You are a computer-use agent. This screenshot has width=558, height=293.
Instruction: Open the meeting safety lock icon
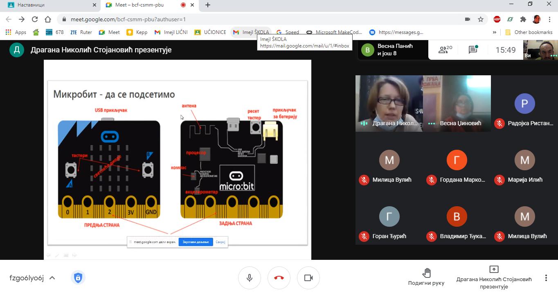(x=78, y=278)
